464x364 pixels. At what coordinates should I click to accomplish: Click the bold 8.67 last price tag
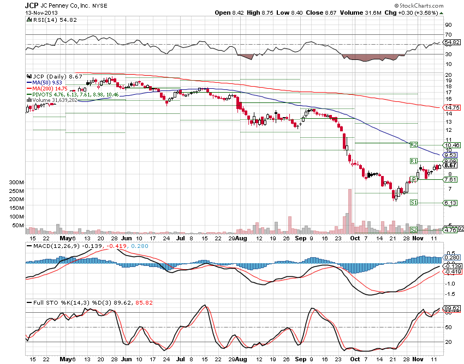(x=450, y=165)
